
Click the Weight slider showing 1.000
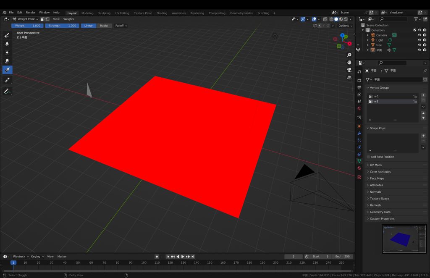pyautogui.click(x=27, y=26)
